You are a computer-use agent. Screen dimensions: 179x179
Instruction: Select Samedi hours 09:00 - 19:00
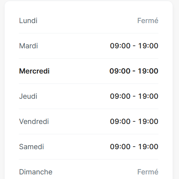coord(134,147)
